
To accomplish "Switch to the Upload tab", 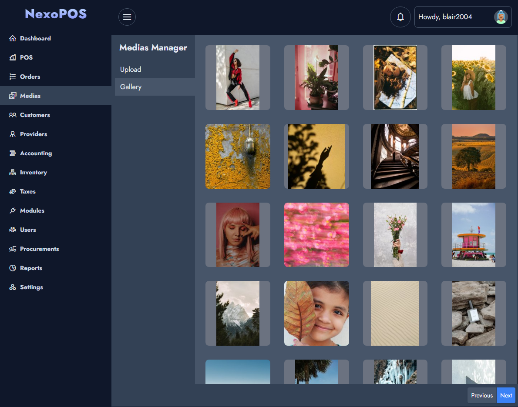I will [x=155, y=69].
